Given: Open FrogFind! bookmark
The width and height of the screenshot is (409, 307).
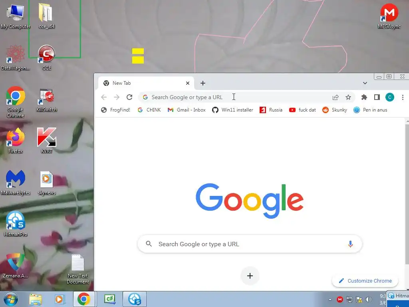Looking at the screenshot, I should pyautogui.click(x=115, y=110).
